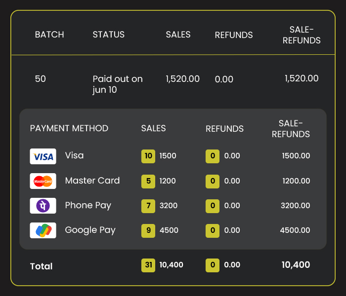
Task: Click total refunds count badge
Action: 213,265
